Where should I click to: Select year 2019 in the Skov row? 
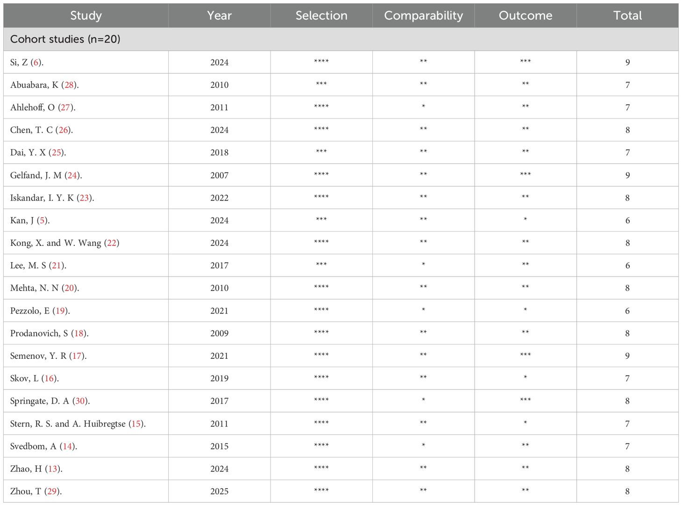click(x=220, y=378)
